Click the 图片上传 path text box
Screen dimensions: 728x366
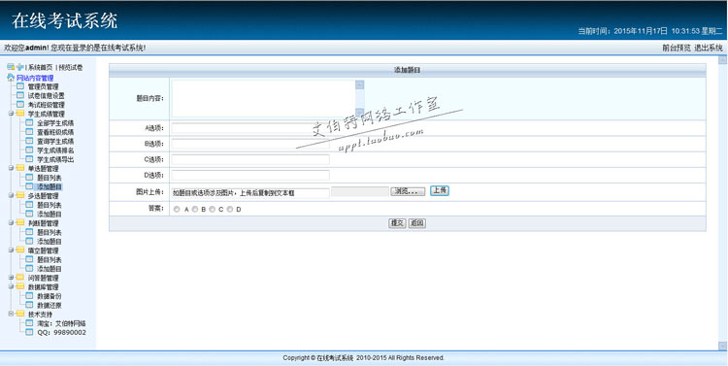[250, 193]
